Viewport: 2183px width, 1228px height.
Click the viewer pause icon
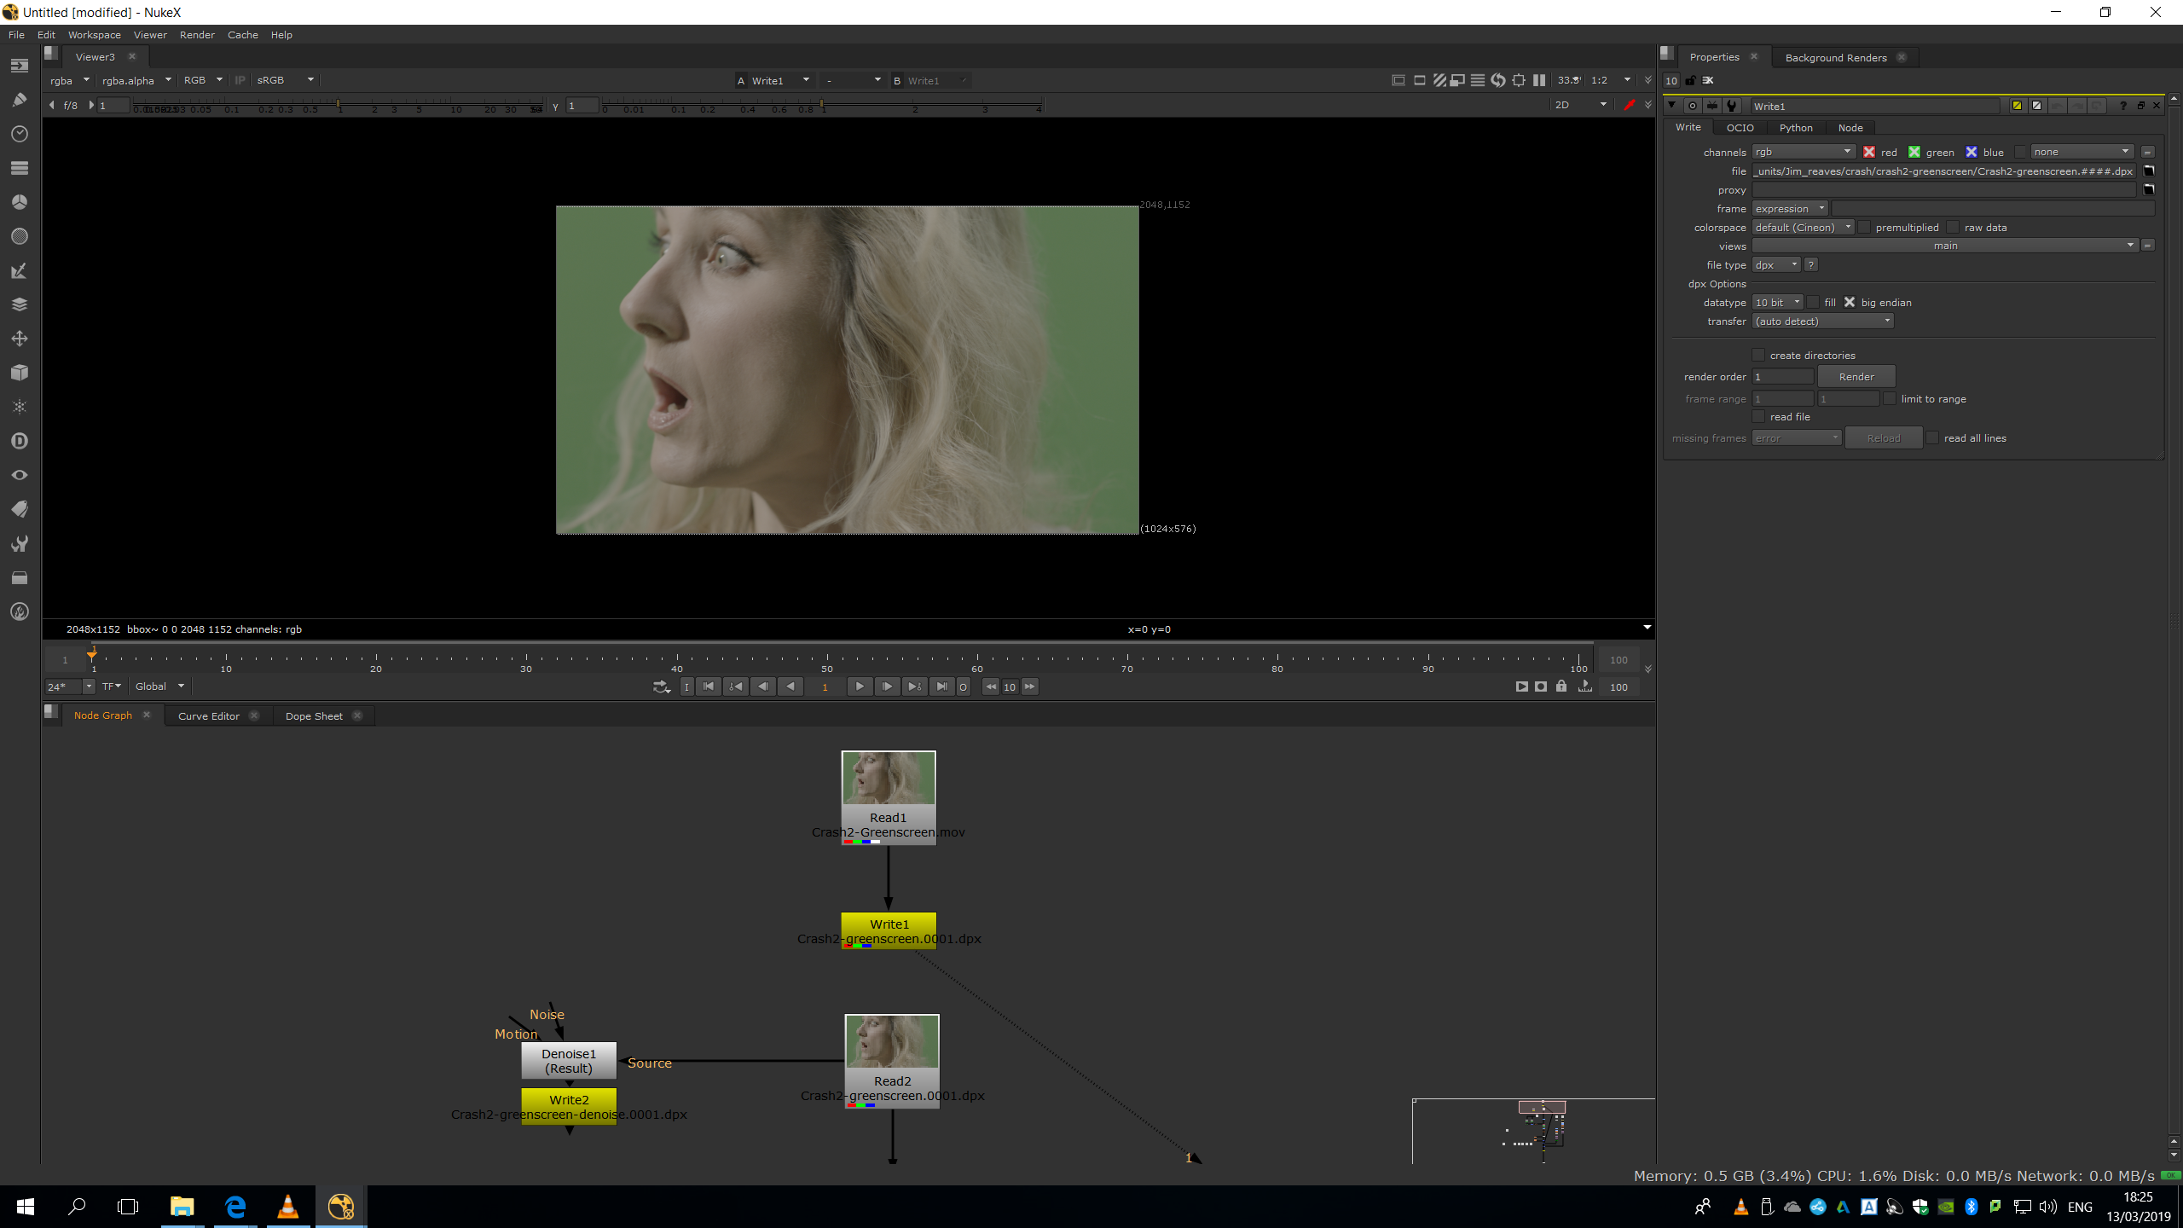coord(1539,80)
